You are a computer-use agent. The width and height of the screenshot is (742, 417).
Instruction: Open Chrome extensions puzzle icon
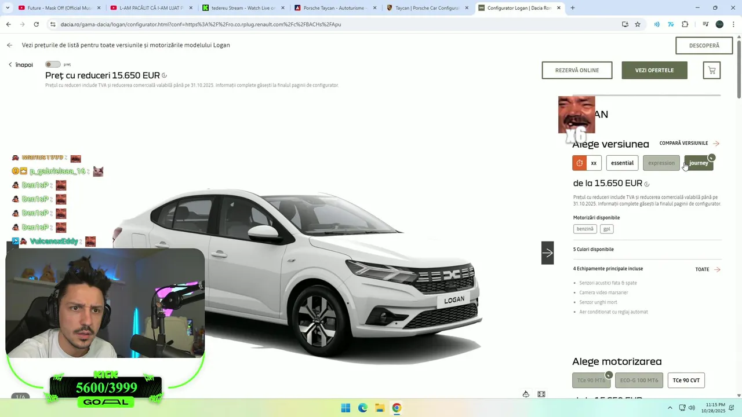[x=685, y=24]
